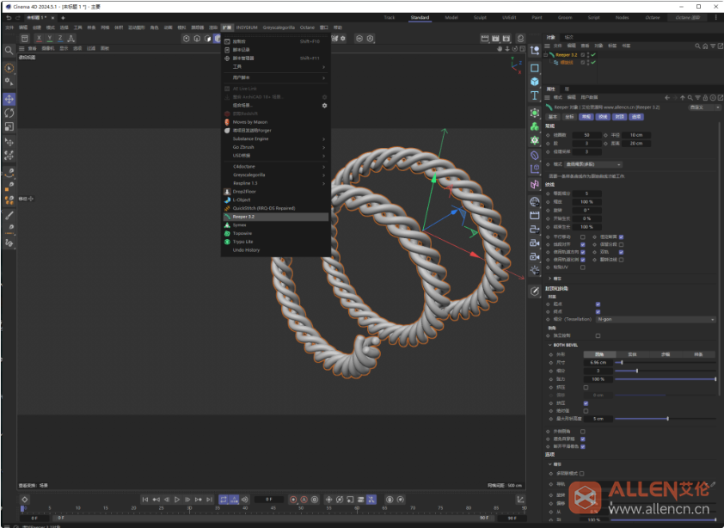Lock the X axis toggle icon

(x=39, y=39)
